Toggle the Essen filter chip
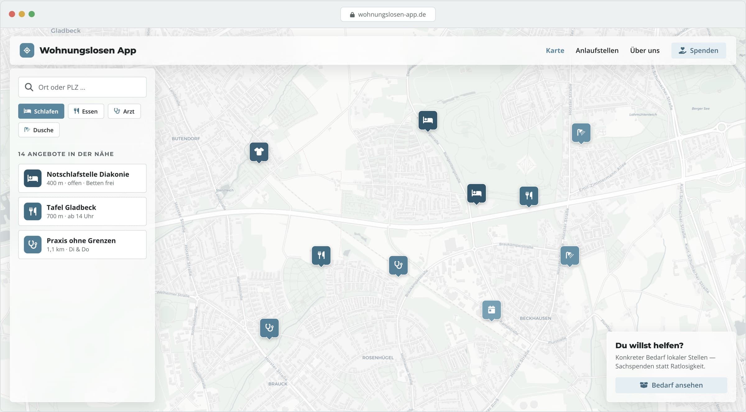Image resolution: width=746 pixels, height=412 pixels. click(x=86, y=111)
